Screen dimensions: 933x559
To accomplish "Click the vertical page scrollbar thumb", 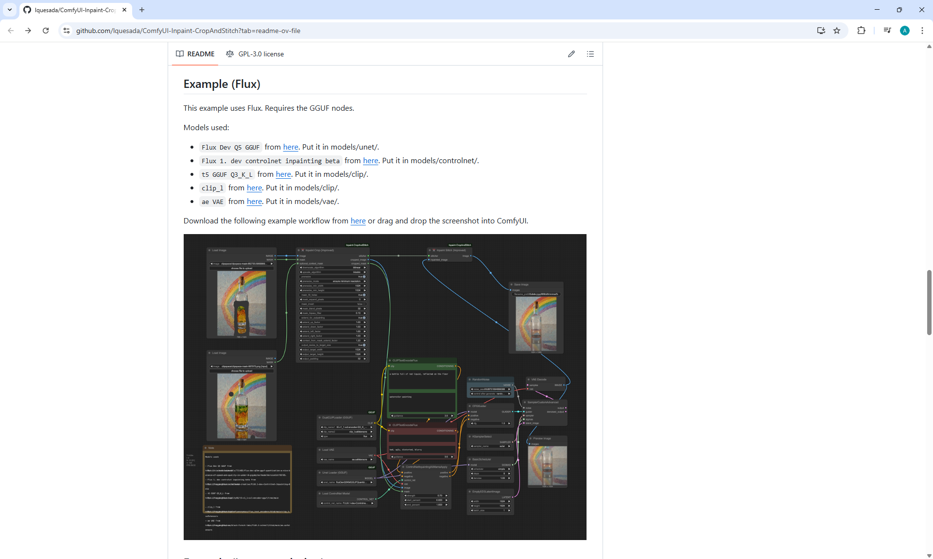I will coord(929,301).
